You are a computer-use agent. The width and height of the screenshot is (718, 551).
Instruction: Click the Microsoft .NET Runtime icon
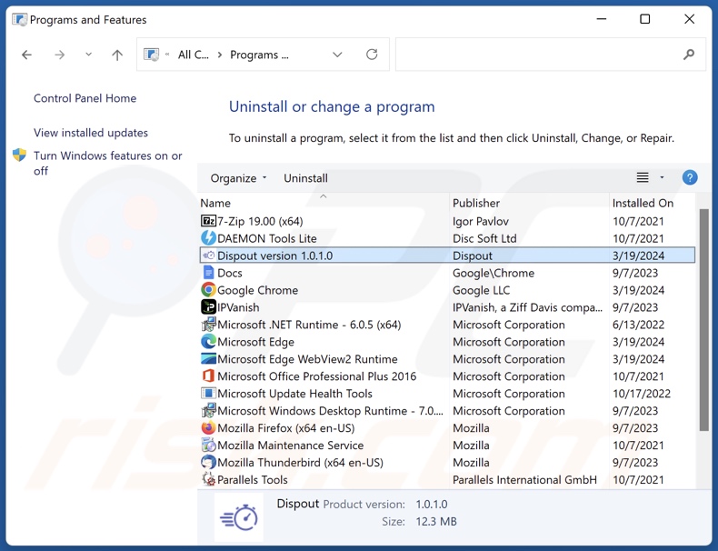click(208, 325)
